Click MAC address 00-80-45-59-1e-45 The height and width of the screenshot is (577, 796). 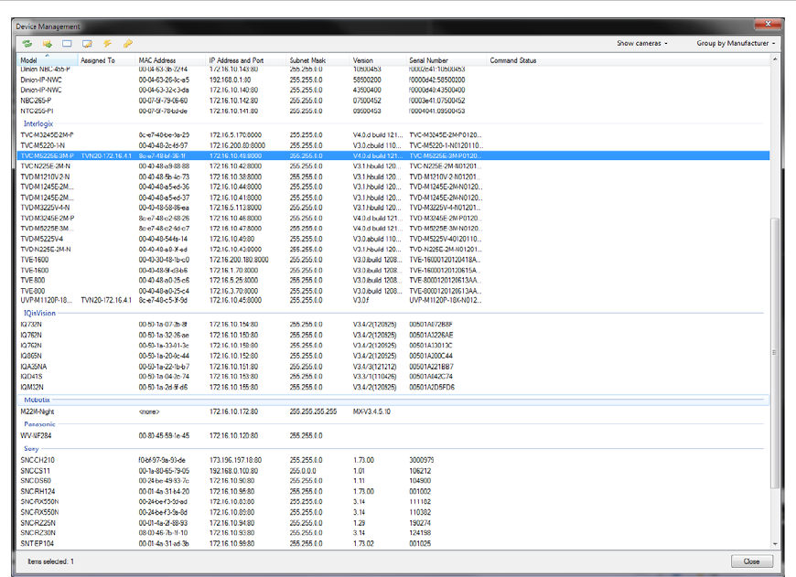[164, 435]
